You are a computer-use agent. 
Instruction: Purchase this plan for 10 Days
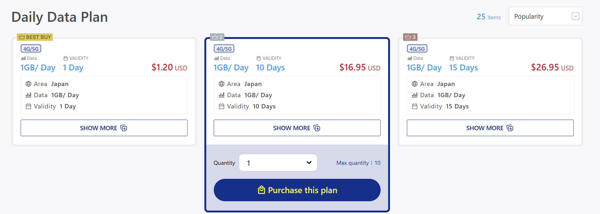297,190
